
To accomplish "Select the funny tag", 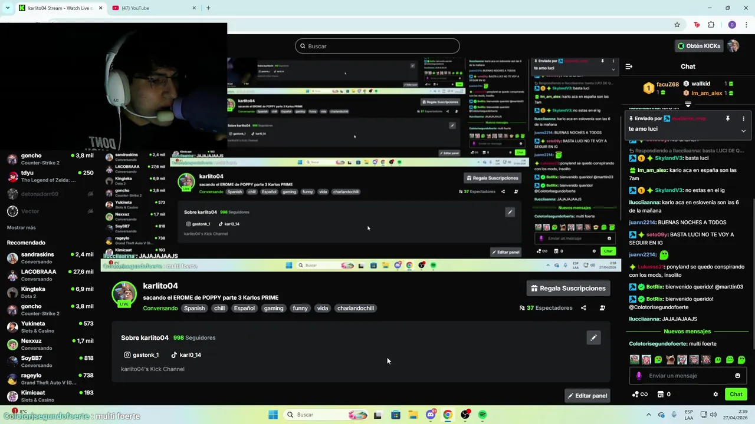I will pos(300,308).
